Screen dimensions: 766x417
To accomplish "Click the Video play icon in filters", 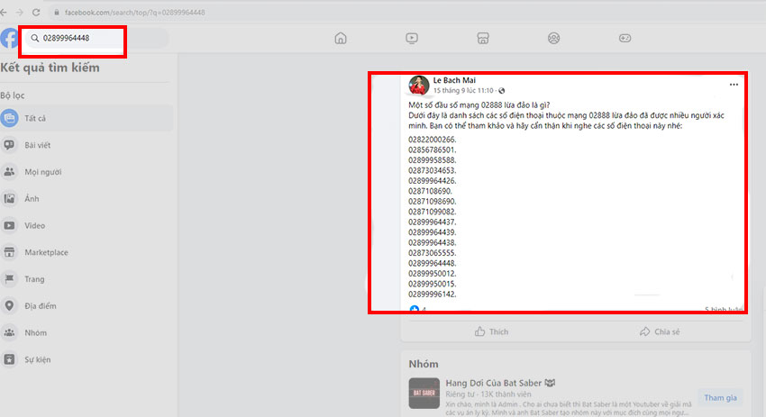I will coord(9,225).
